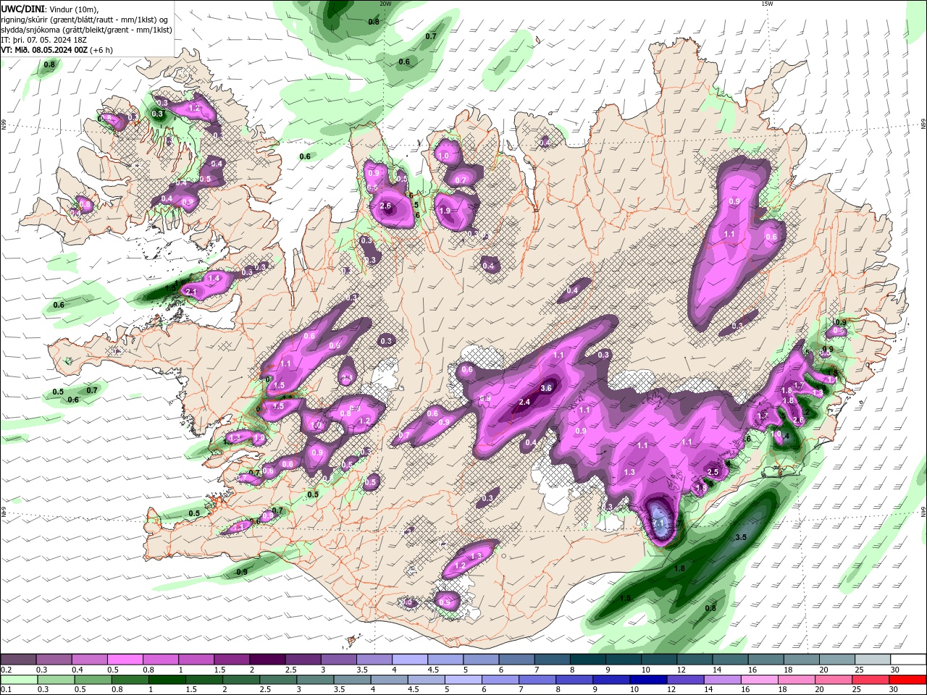Image resolution: width=927 pixels, height=695 pixels.
Task: Click the '15W' longitude label
Action: coord(767,4)
